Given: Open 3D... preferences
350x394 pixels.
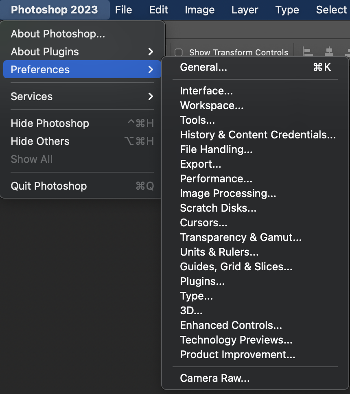Looking at the screenshot, I should coord(255,311).
